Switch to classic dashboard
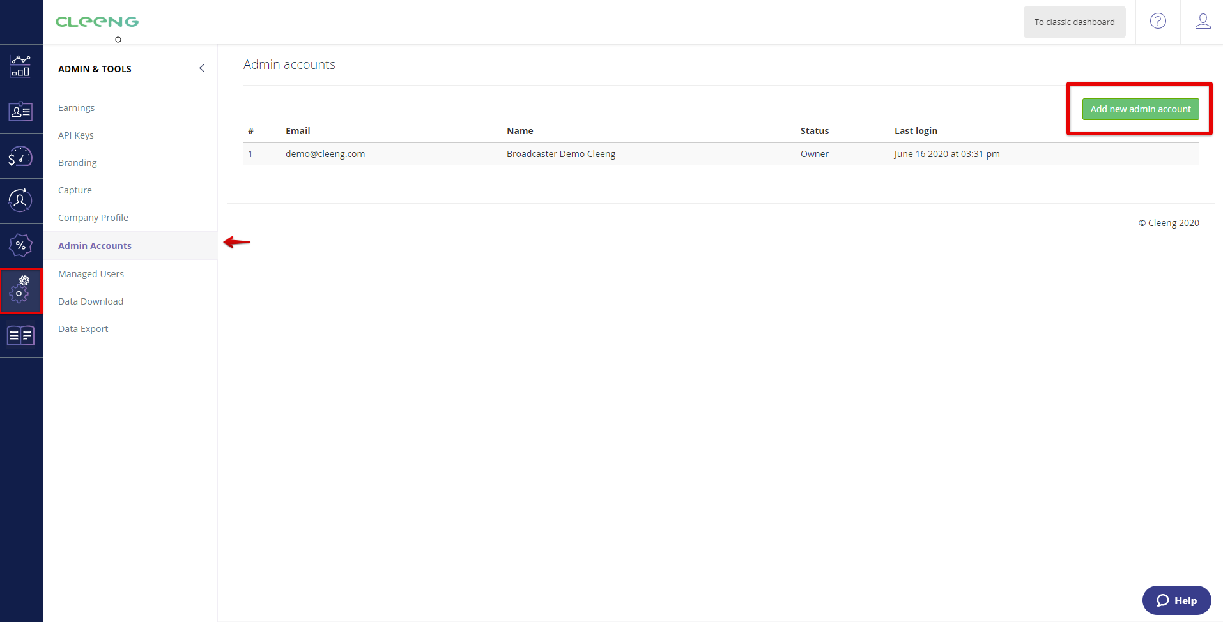The width and height of the screenshot is (1223, 622). tap(1074, 22)
